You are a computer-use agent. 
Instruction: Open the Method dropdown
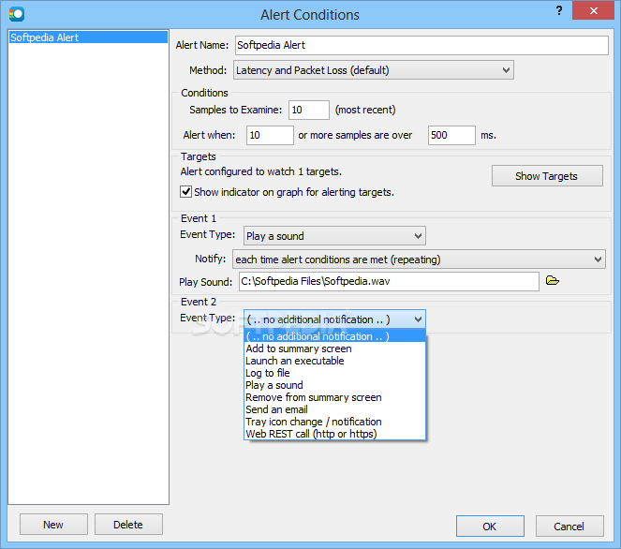tap(374, 70)
